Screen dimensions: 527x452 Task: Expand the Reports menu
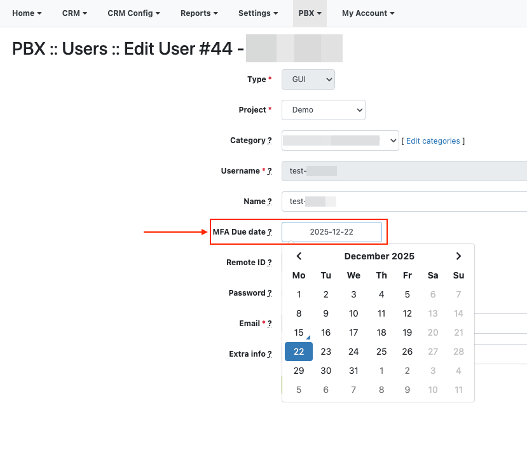199,13
